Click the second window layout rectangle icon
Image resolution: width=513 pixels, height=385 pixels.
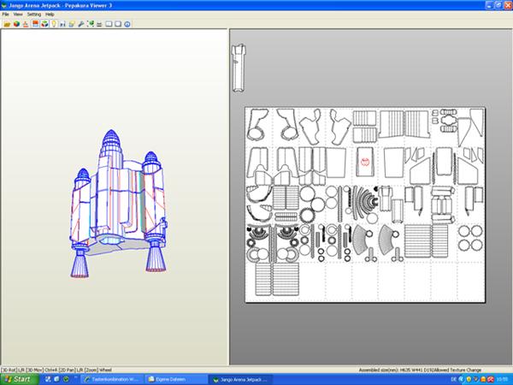click(x=118, y=24)
